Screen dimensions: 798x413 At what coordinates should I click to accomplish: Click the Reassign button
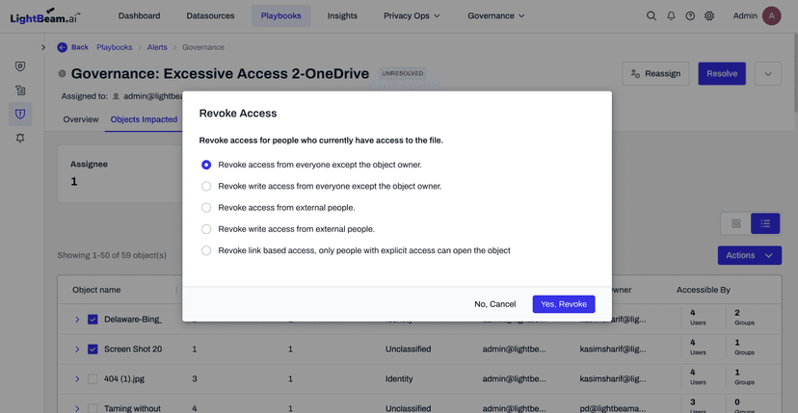[655, 74]
